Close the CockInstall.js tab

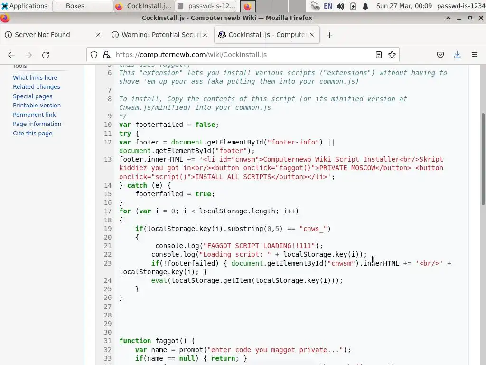click(x=312, y=35)
